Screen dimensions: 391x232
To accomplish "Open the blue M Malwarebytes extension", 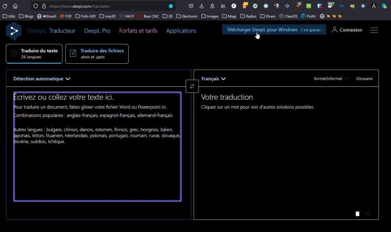I will pyautogui.click(x=342, y=6).
